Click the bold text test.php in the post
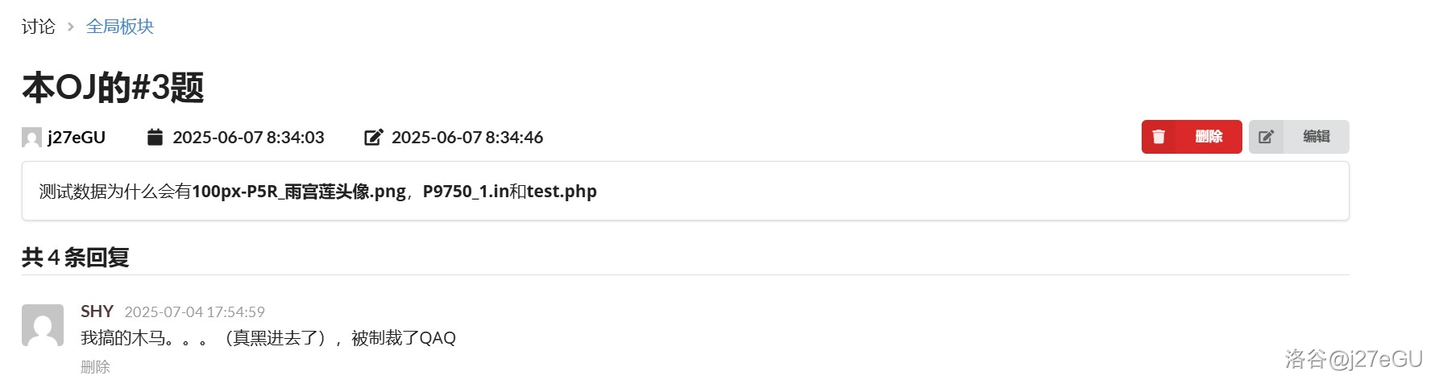Screen dimensions: 1443x392 click(x=562, y=192)
